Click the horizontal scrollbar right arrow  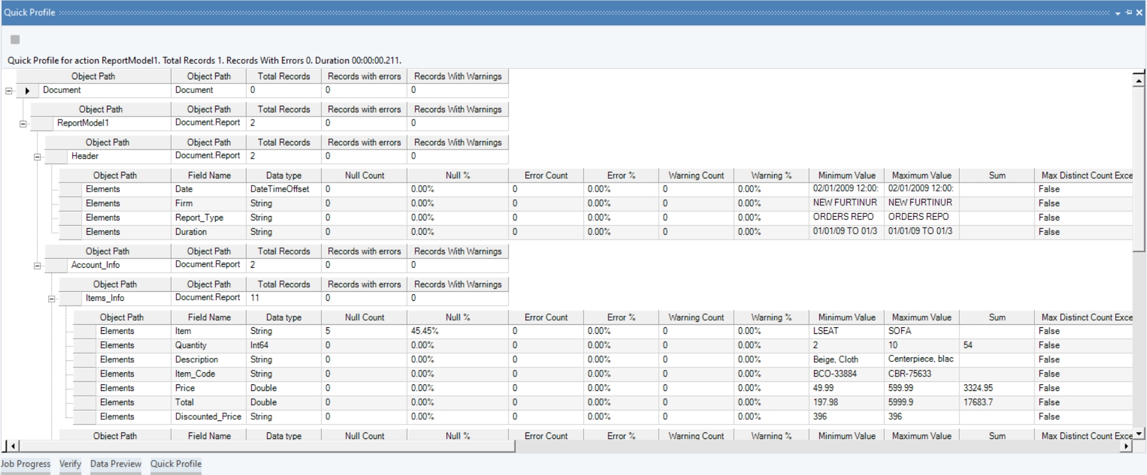click(x=1126, y=446)
